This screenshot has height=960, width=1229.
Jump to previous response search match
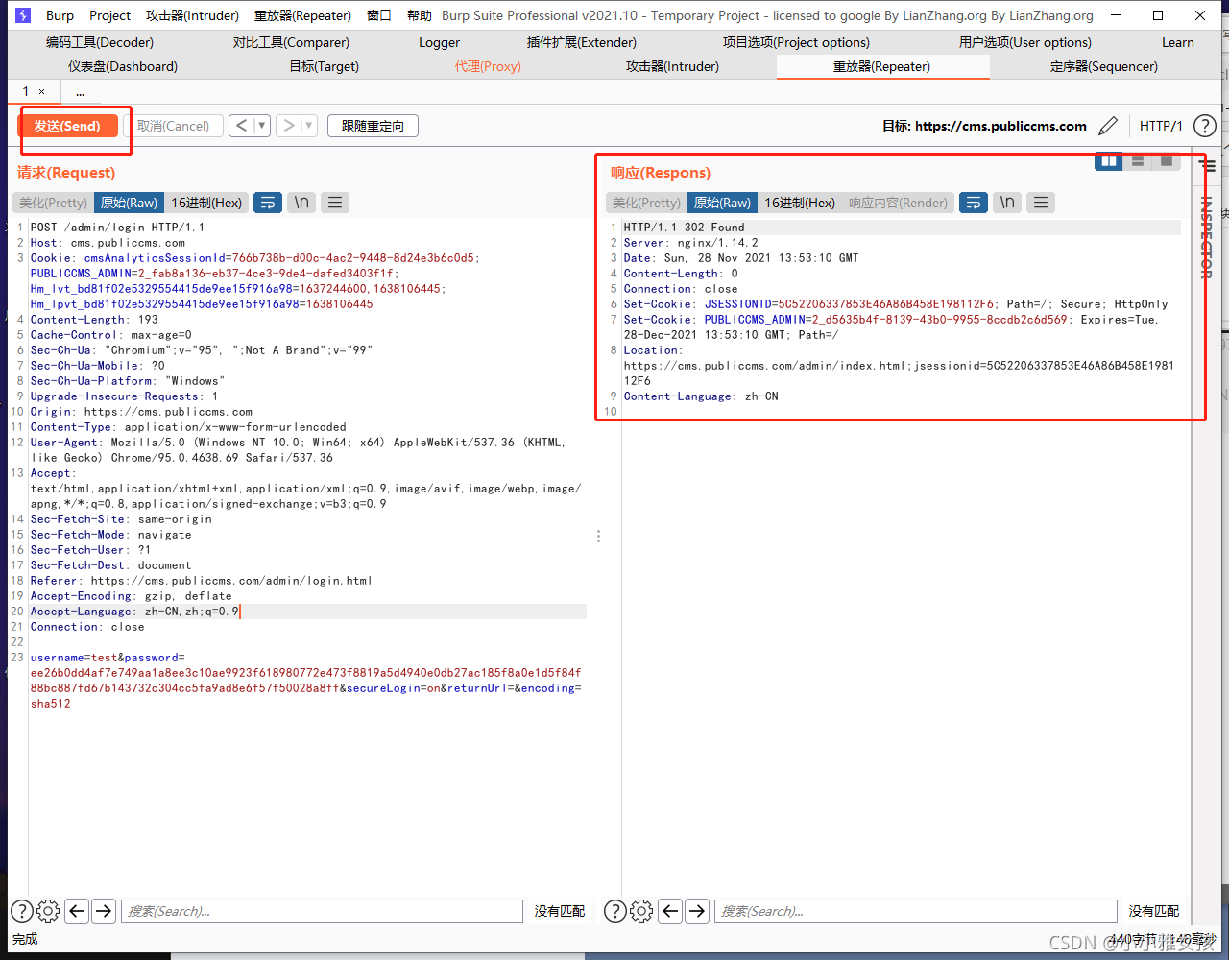[670, 911]
